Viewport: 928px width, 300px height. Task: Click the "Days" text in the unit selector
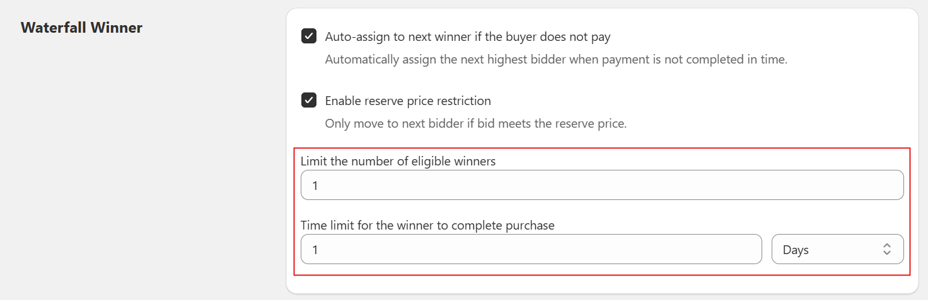point(796,250)
